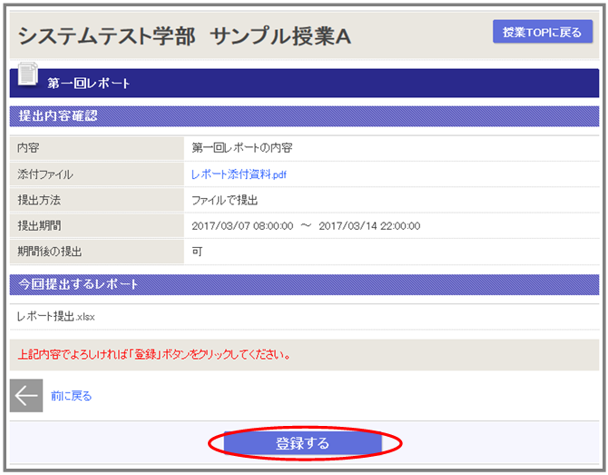Click the 添付ファイル label
Screen dimensions: 608x475
point(45,174)
